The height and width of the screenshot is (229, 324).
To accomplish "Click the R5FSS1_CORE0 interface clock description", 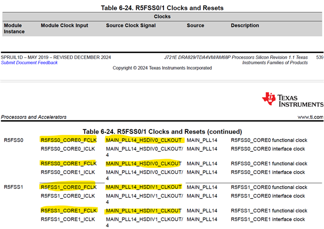I will pos(268,196).
